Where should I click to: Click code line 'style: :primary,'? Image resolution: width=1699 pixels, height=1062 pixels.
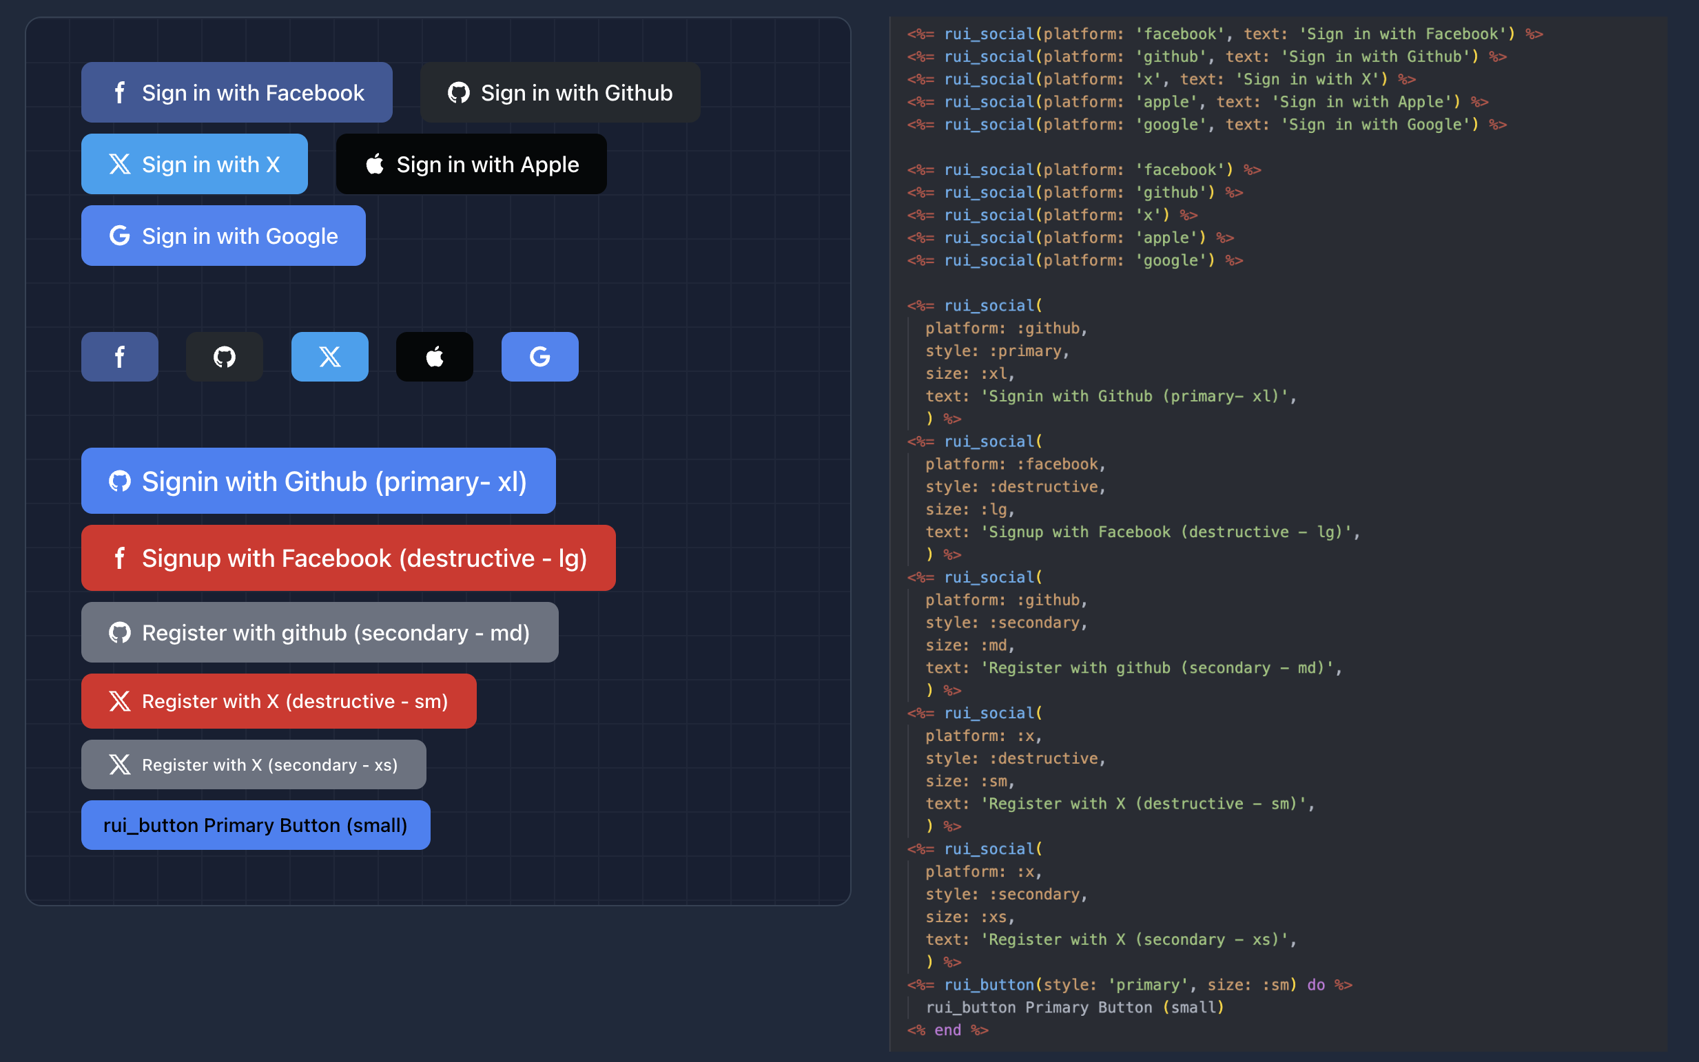998,351
